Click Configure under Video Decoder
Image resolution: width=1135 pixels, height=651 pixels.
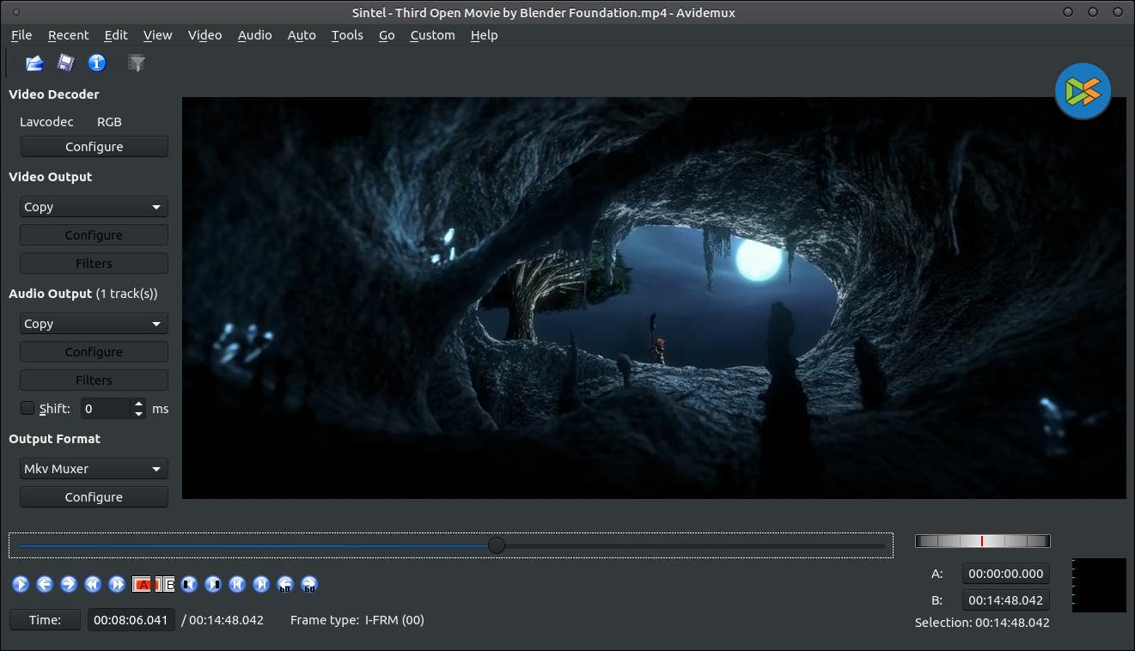94,147
